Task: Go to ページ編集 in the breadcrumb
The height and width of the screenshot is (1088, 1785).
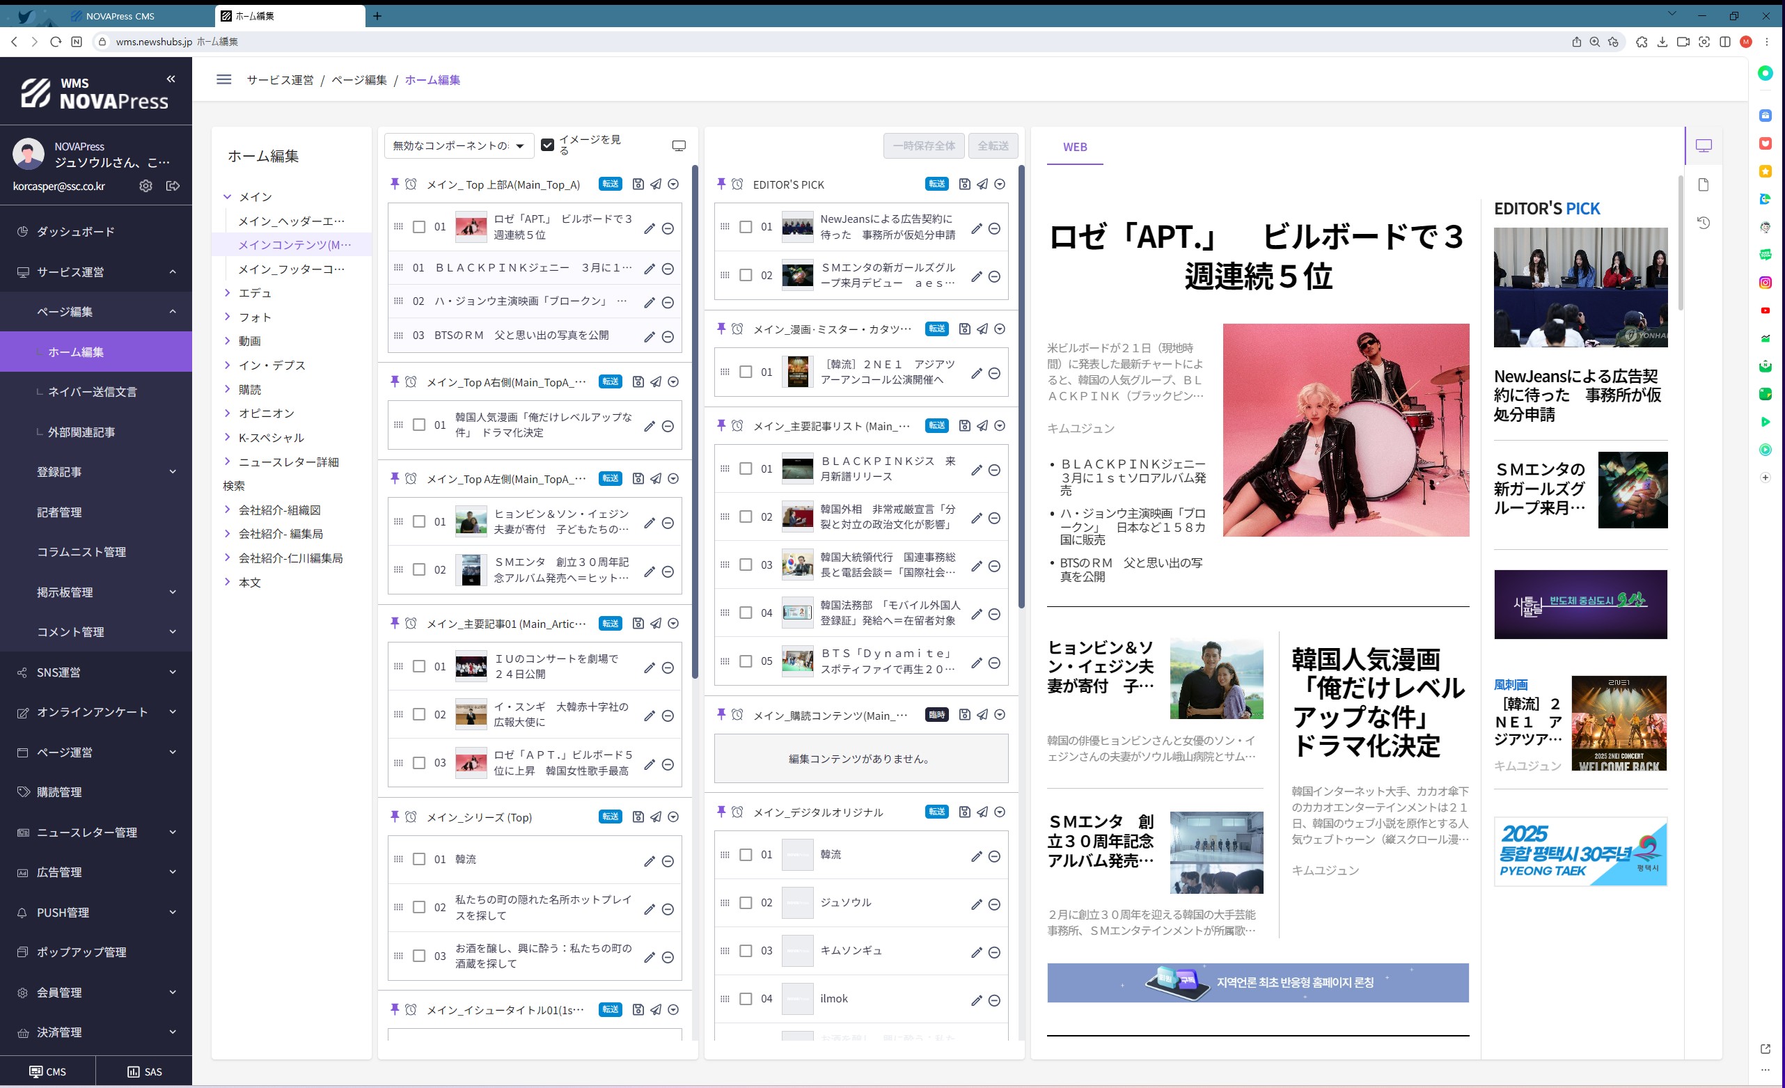Action: [359, 79]
